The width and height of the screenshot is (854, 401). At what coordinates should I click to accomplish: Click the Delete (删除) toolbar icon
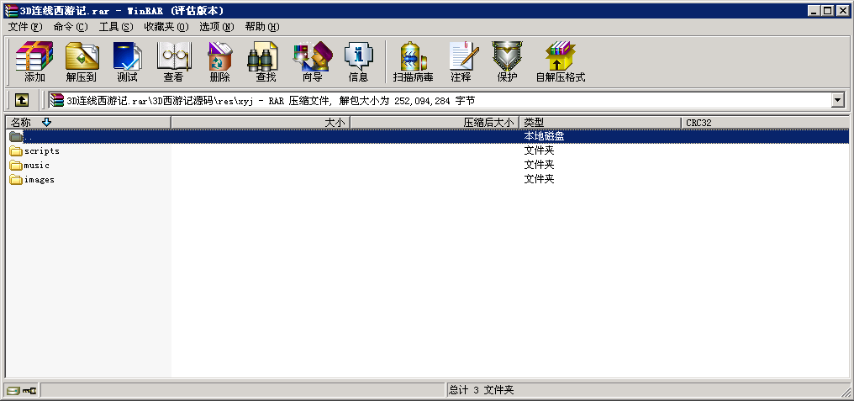(219, 62)
